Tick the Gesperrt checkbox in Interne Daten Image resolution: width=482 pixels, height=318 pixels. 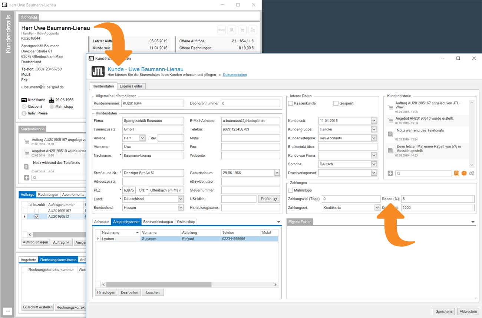[x=336, y=103]
